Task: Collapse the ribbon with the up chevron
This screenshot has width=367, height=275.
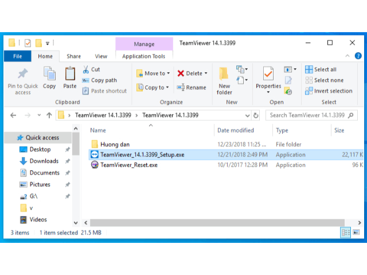Action: pos(348,56)
